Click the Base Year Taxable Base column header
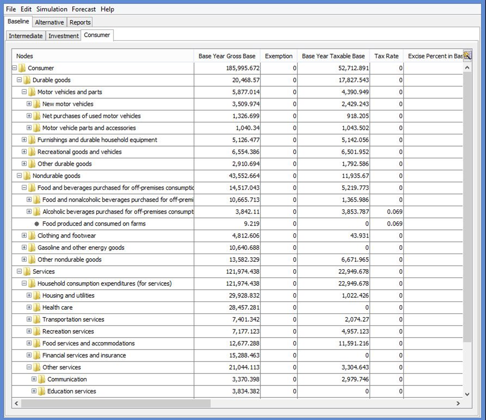486x420 pixels. point(333,56)
